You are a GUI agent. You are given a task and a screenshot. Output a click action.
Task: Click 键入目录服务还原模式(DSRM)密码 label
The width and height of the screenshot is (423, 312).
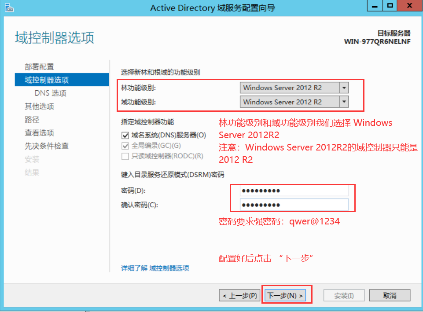click(173, 174)
